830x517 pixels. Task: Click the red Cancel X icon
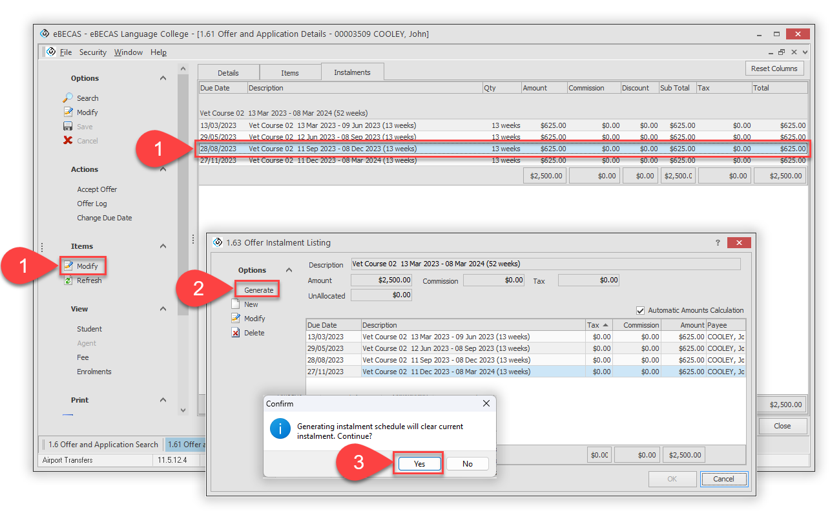pos(68,141)
